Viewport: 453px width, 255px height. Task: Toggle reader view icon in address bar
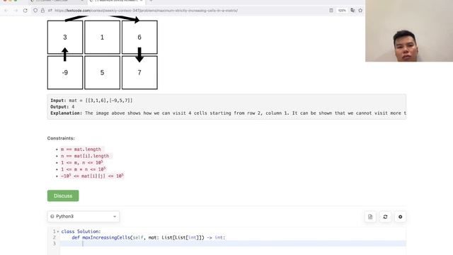click(331, 11)
